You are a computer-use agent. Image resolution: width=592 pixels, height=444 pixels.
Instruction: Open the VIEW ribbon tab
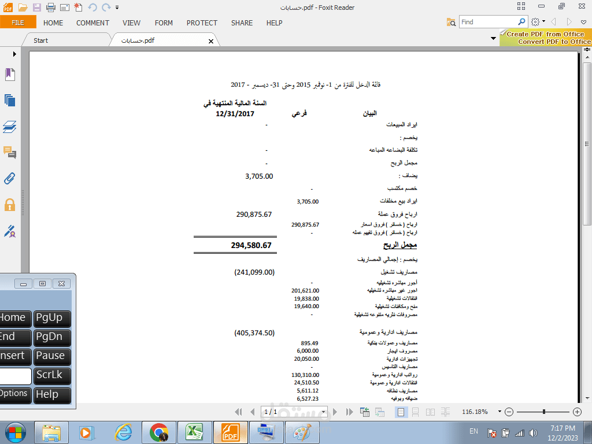point(131,23)
